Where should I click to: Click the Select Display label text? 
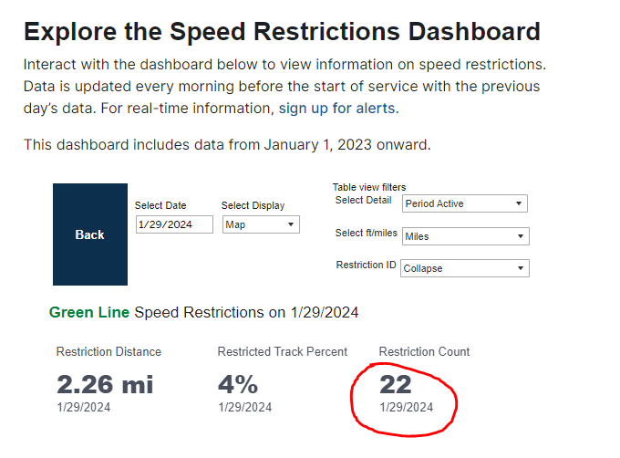[x=253, y=206]
